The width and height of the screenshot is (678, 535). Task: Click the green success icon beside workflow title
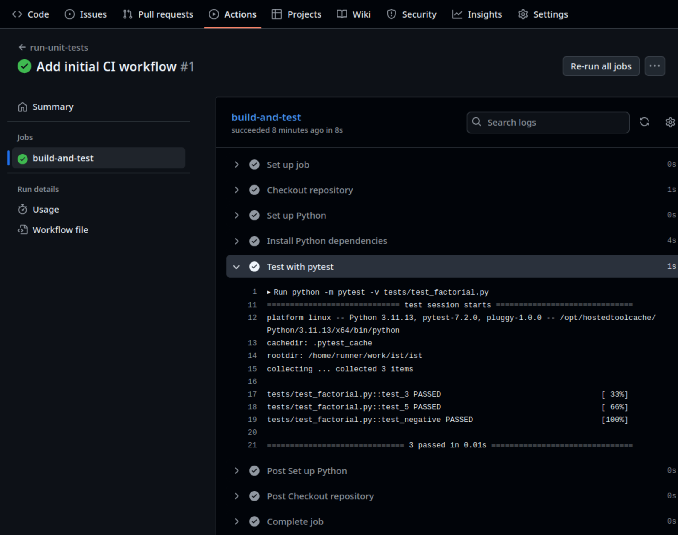coord(24,66)
